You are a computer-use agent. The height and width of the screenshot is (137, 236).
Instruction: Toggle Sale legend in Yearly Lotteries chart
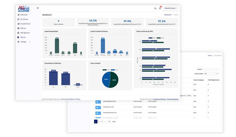click(160, 38)
